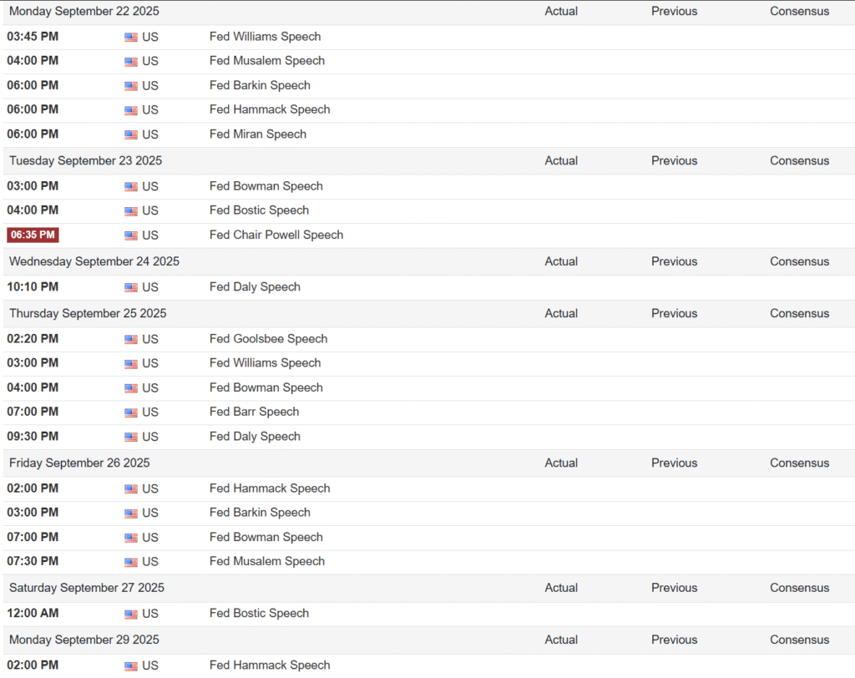This screenshot has width=855, height=678.
Task: Open the Fed Goolsbee Speech event
Action: [268, 338]
